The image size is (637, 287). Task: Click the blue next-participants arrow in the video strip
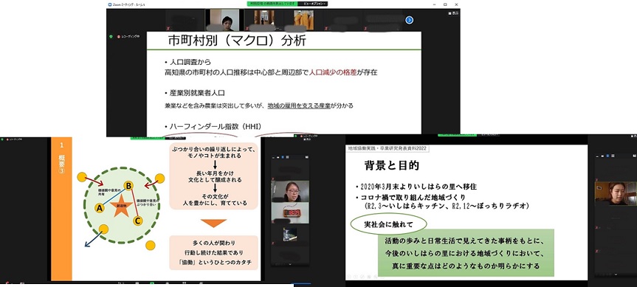tap(409, 20)
